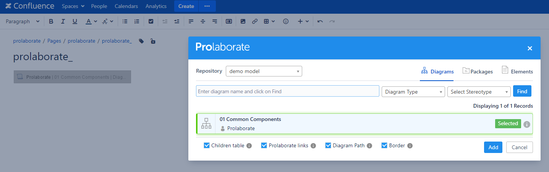The width and height of the screenshot is (549, 172).
Task: Insert an image or file
Action: pyautogui.click(x=243, y=21)
